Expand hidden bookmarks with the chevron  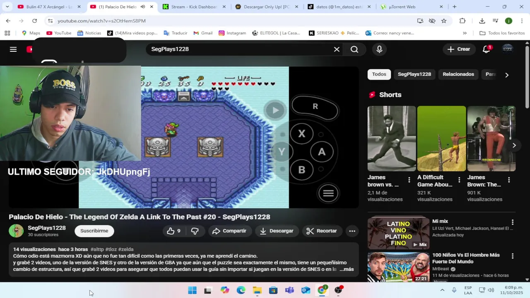[x=465, y=33]
